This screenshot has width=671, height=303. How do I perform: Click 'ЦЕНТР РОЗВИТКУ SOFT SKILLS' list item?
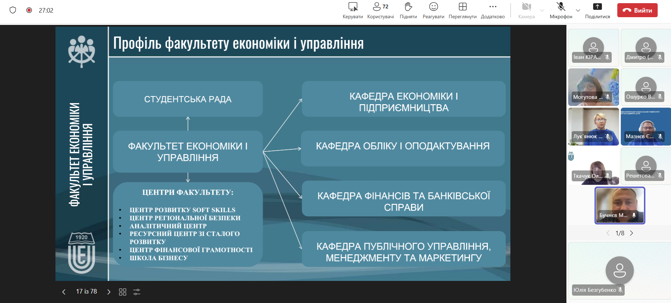(x=182, y=210)
